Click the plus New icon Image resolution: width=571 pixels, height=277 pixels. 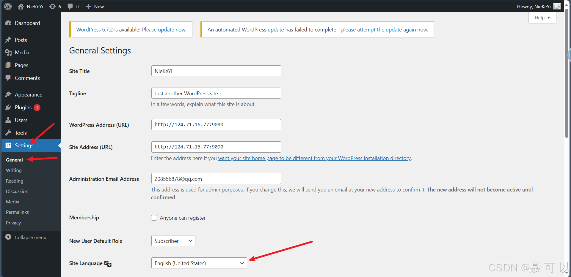[x=88, y=7]
